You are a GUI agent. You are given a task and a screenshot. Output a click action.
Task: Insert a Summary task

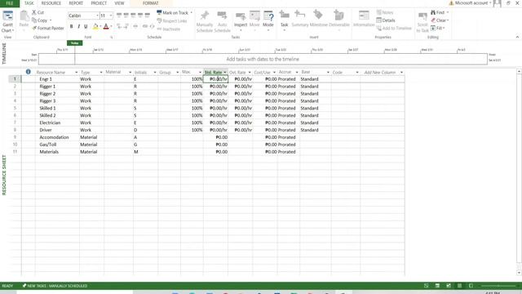300,19
